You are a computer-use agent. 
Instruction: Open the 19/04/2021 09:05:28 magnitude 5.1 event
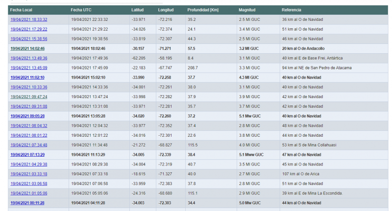pos(27,116)
